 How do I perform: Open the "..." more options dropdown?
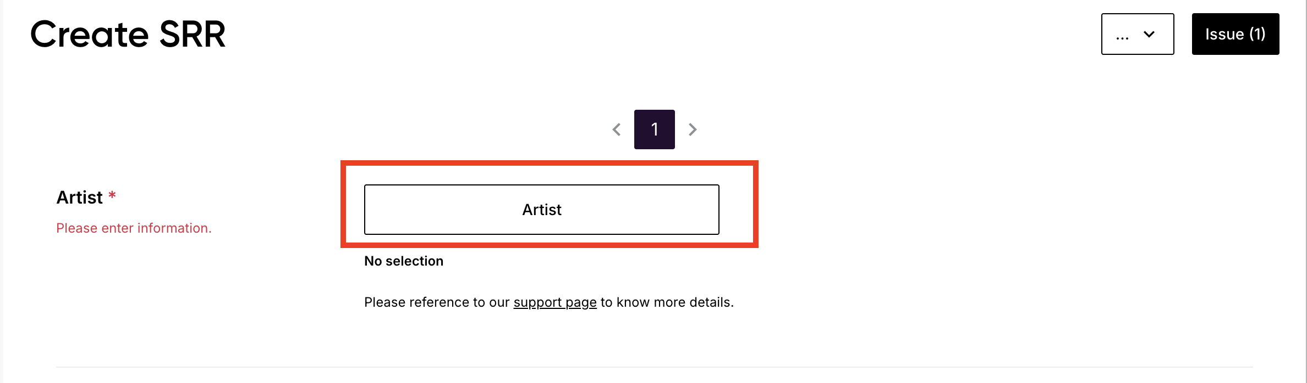click(1137, 34)
